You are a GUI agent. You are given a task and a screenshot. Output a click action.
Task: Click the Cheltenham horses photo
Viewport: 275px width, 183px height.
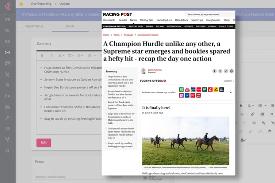(x=186, y=141)
